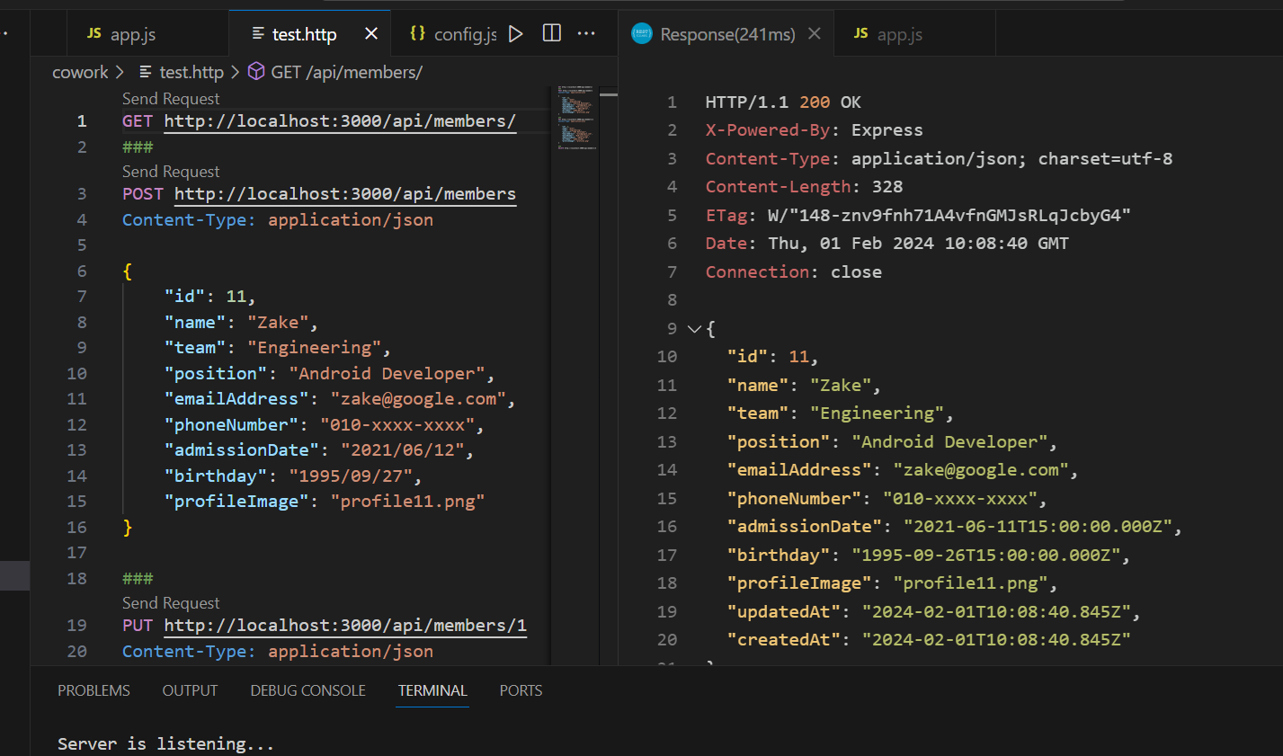1283x756 pixels.
Task: Click Content-Type: application/json on line 4
Action: pos(278,220)
